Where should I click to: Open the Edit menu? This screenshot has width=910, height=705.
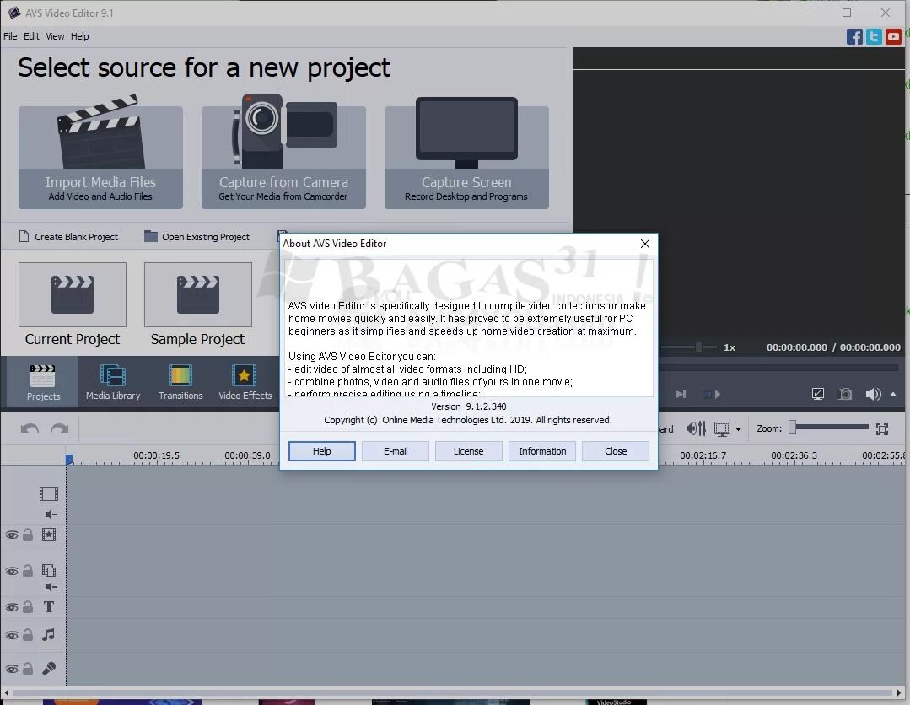(x=31, y=36)
